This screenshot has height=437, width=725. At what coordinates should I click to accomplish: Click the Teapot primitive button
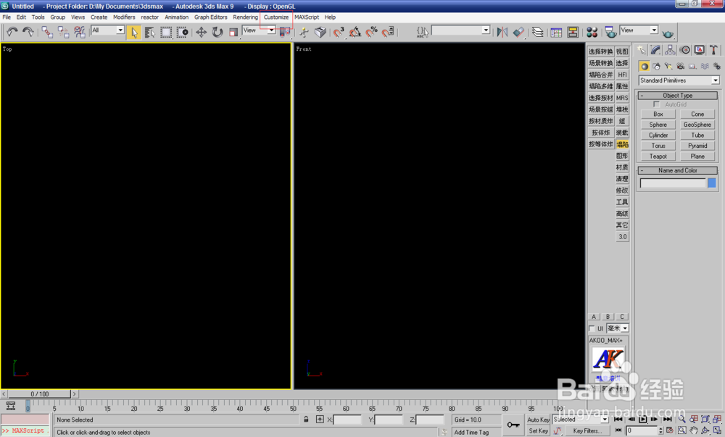tap(658, 156)
